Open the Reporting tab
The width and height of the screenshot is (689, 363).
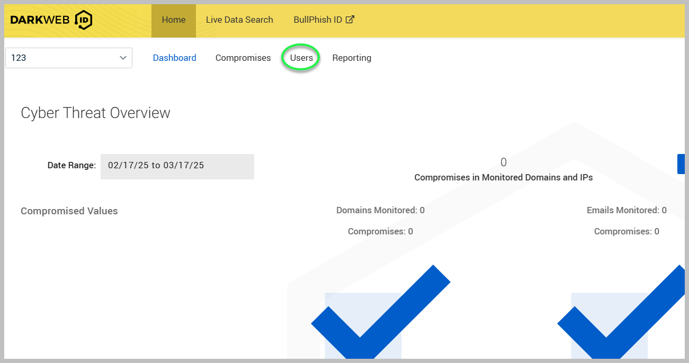[x=352, y=58]
